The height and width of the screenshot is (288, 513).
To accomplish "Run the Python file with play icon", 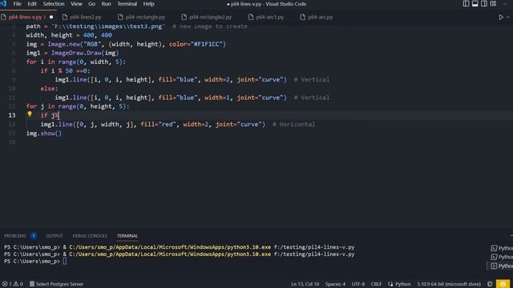I will (x=501, y=17).
